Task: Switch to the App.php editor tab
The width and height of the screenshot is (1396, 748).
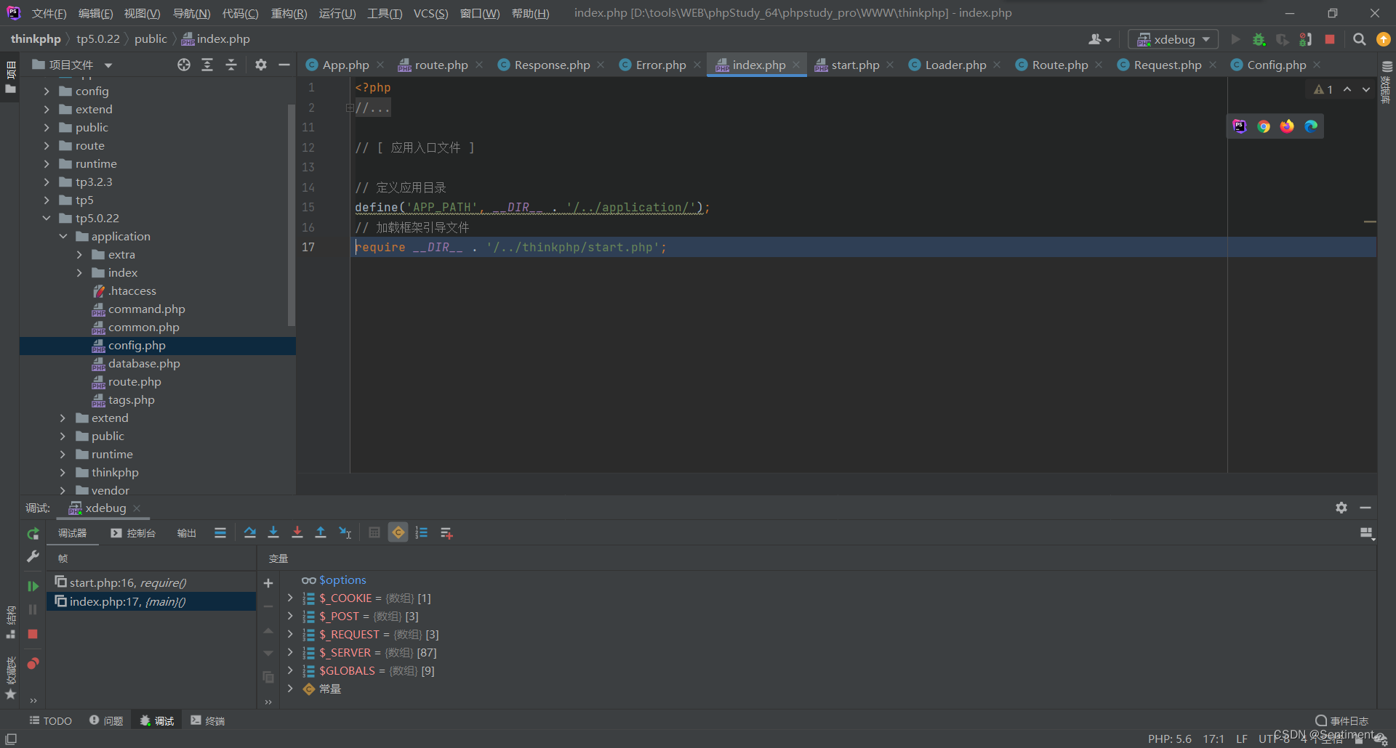Action: 345,65
